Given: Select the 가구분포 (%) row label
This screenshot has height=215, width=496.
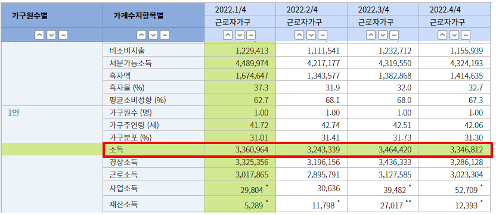Looking at the screenshot, I should (130, 138).
